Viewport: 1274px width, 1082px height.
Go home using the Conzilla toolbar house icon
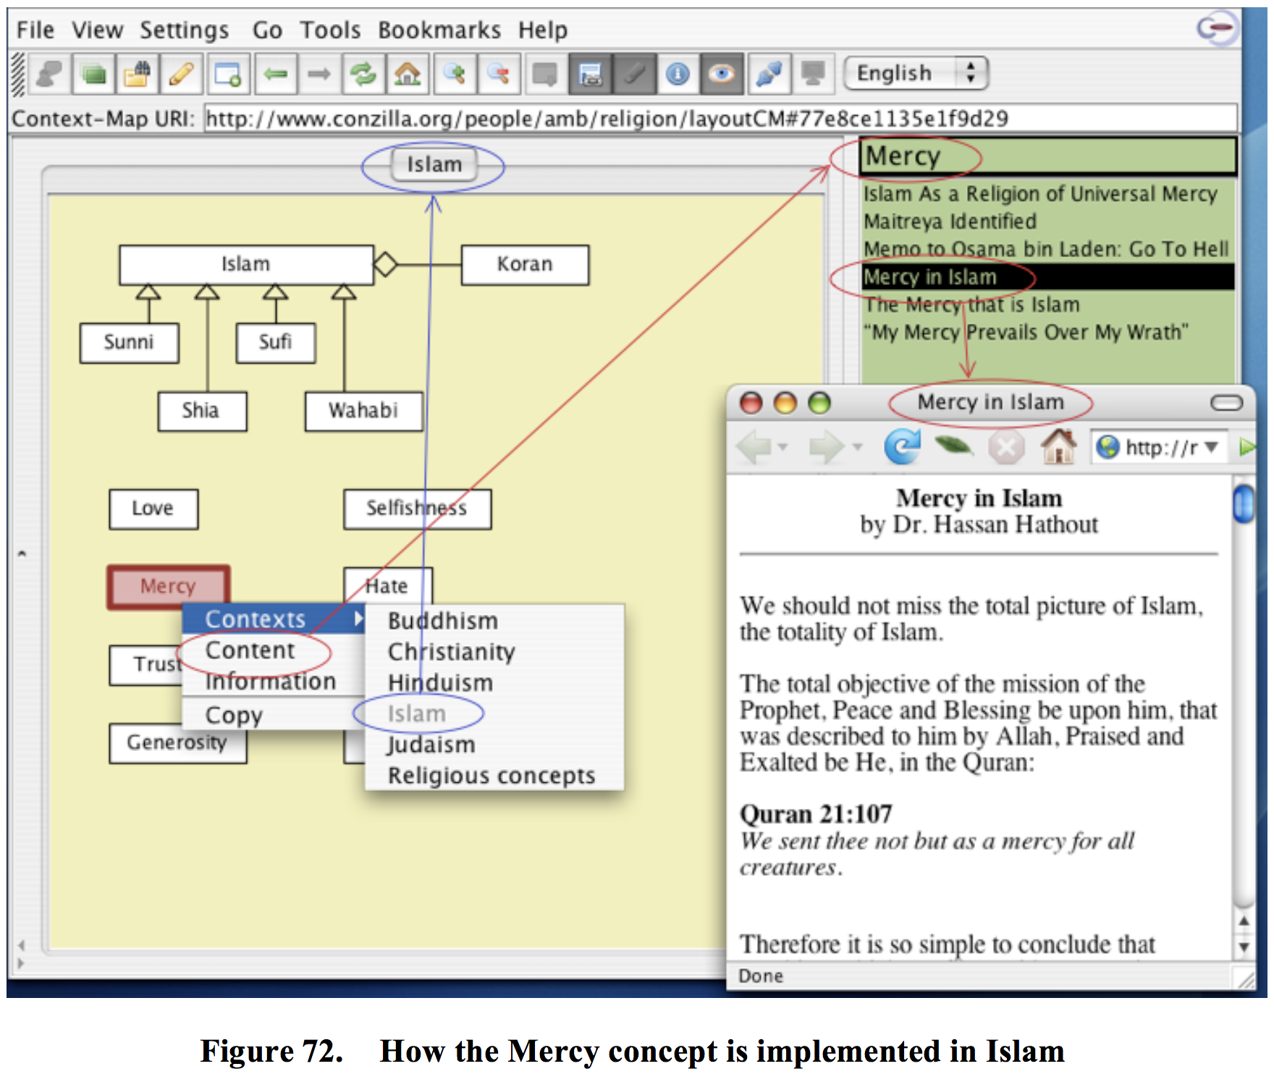[408, 74]
